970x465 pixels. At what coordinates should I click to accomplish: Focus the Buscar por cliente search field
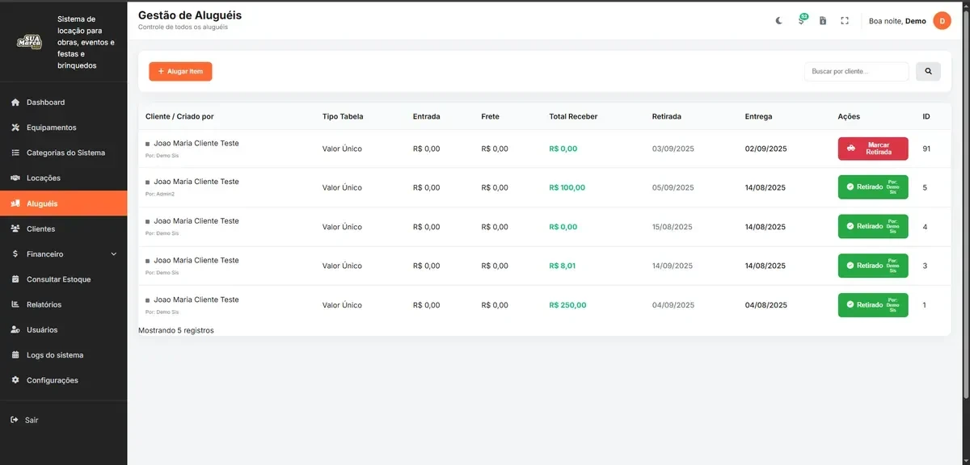[857, 72]
